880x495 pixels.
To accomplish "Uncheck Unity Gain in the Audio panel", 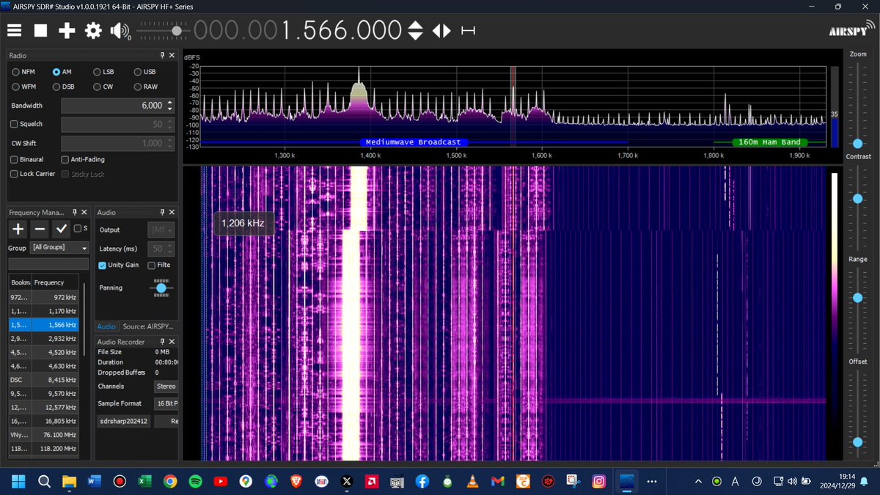I will tap(102, 265).
